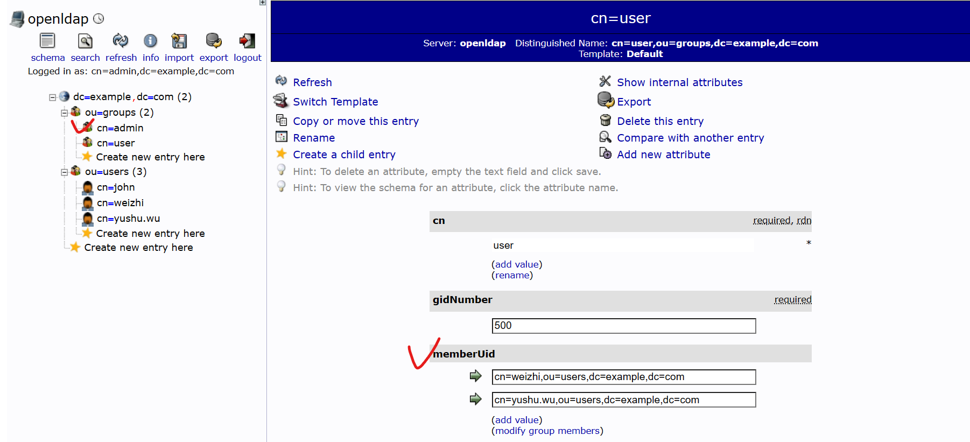Click the Rename icon
This screenshot has width=970, height=442.
point(282,137)
